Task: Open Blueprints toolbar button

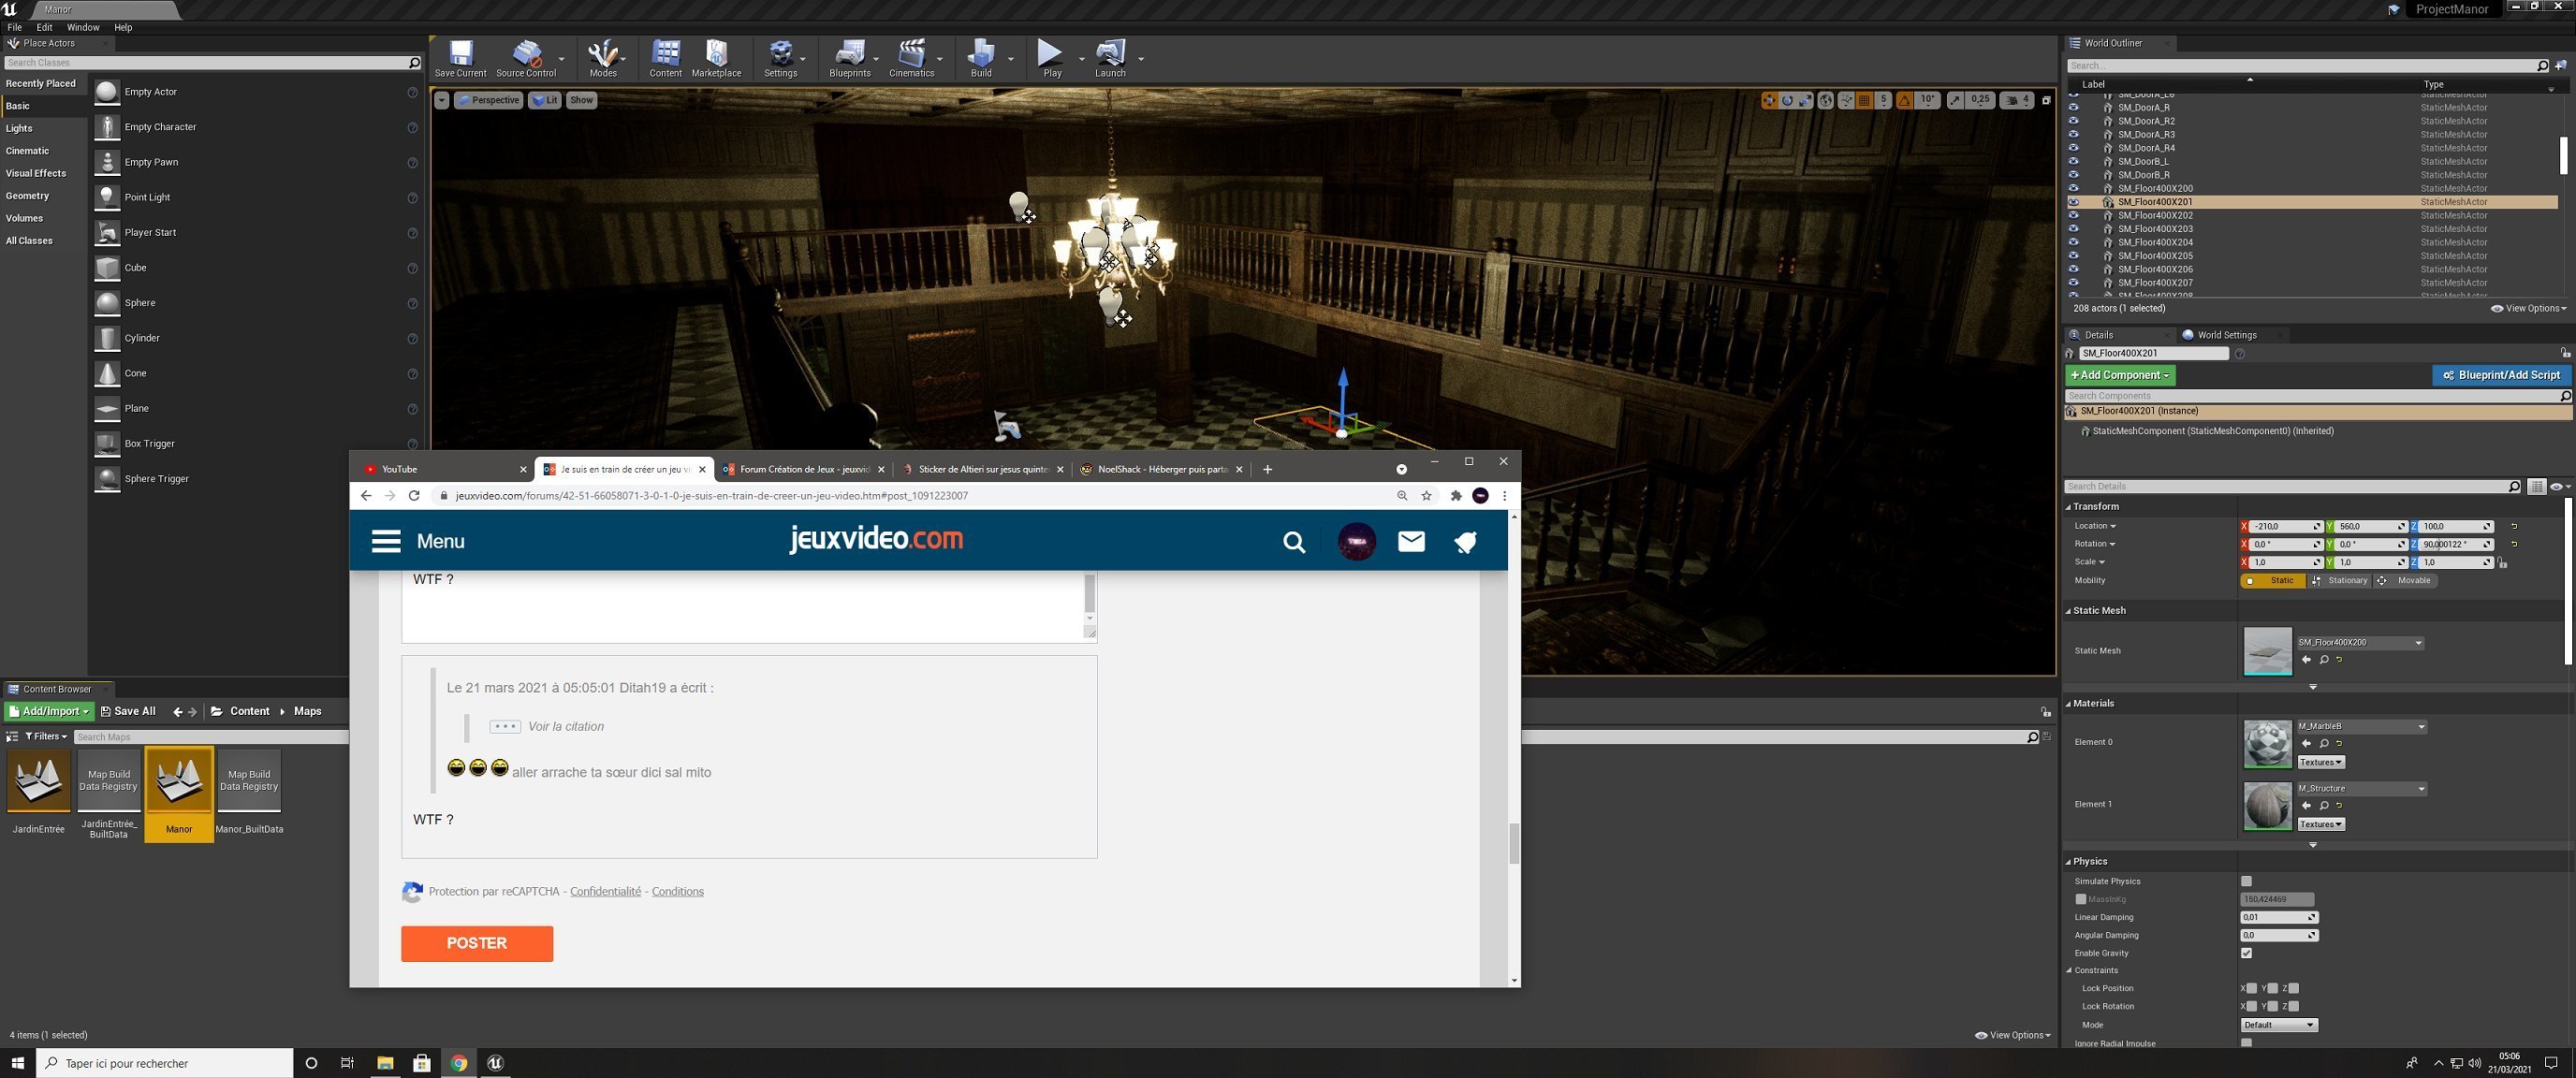Action: point(849,58)
